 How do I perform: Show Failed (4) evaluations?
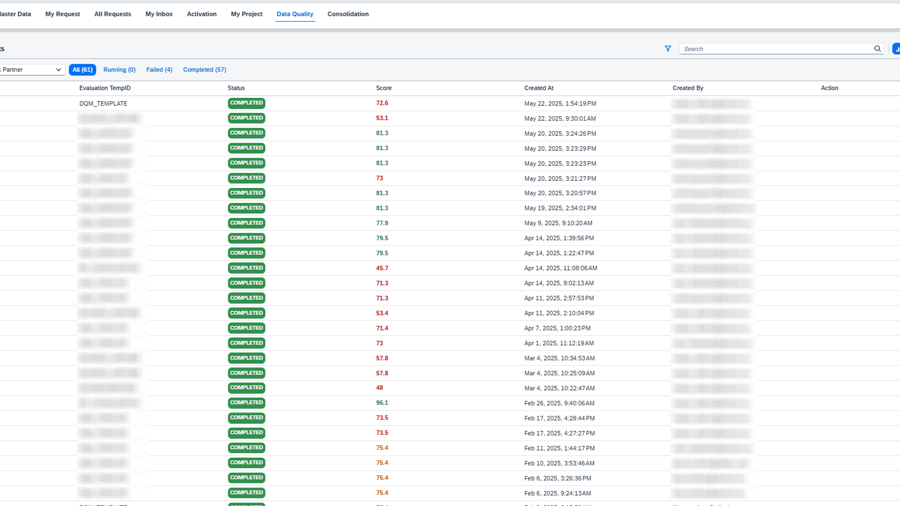[159, 70]
